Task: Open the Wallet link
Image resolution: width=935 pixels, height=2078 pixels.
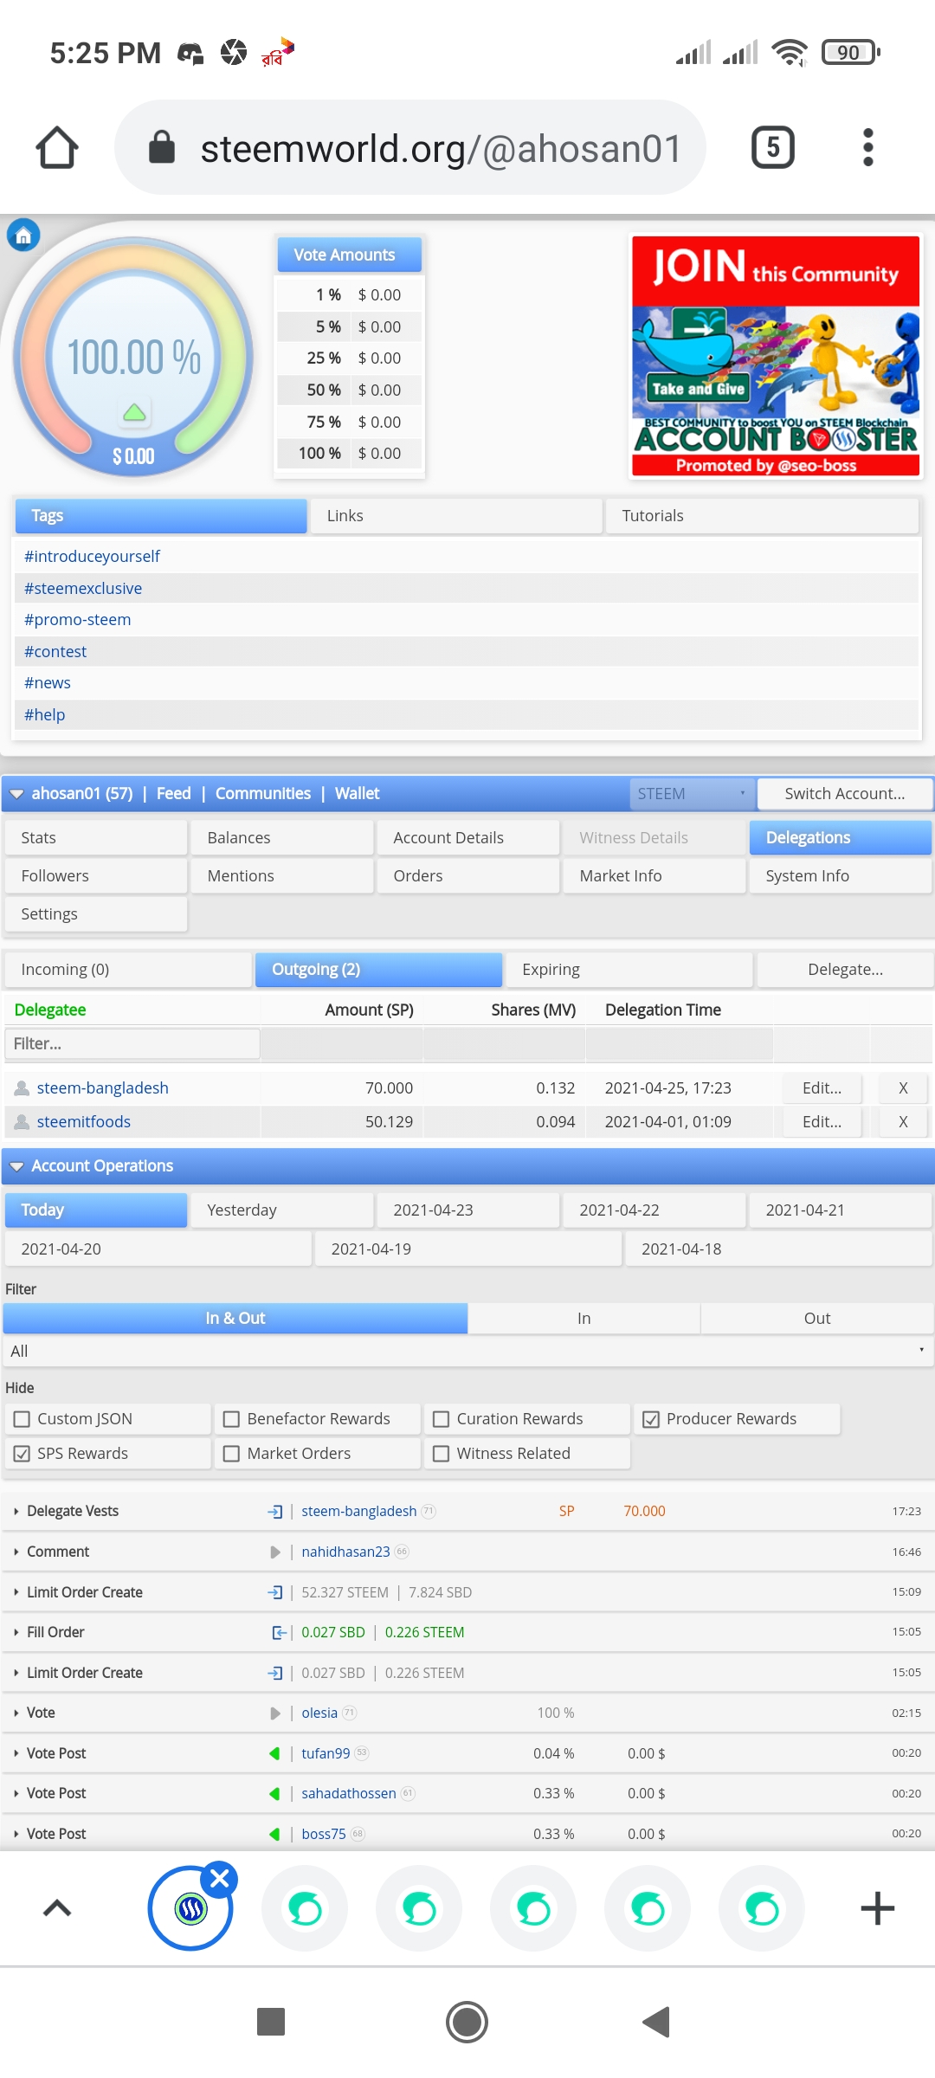Action: 357,794
